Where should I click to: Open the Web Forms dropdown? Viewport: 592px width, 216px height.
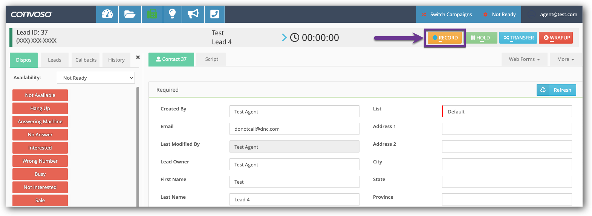click(x=524, y=59)
